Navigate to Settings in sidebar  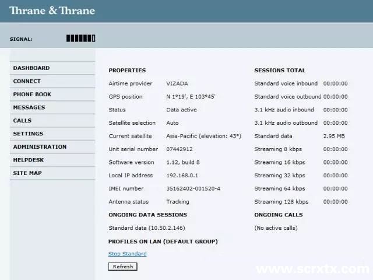(28, 134)
